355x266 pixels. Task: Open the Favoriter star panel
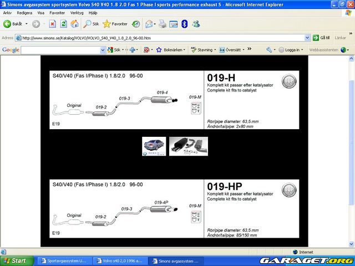tap(115, 24)
